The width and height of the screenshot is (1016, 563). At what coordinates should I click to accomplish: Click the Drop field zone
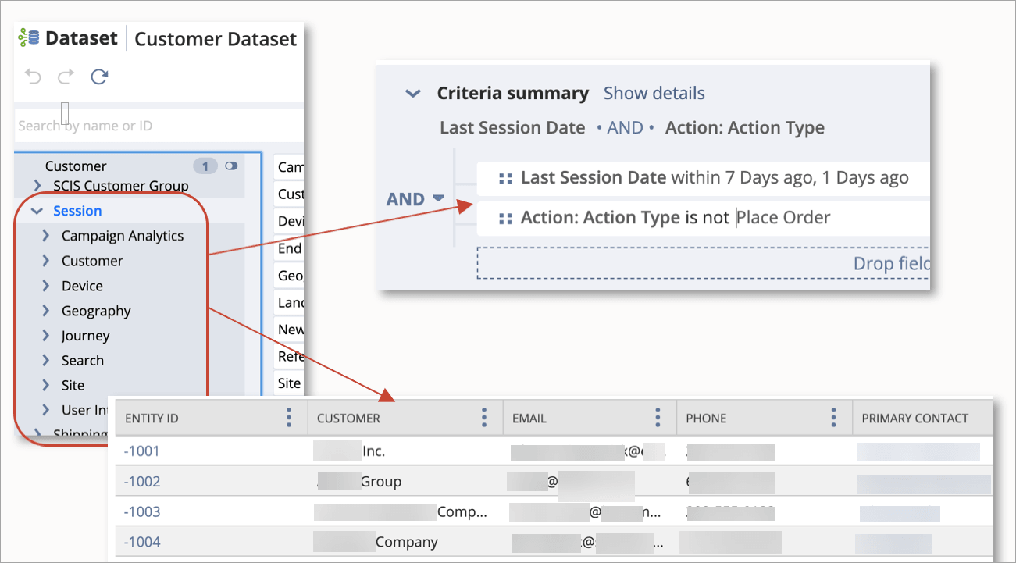pyautogui.click(x=704, y=263)
